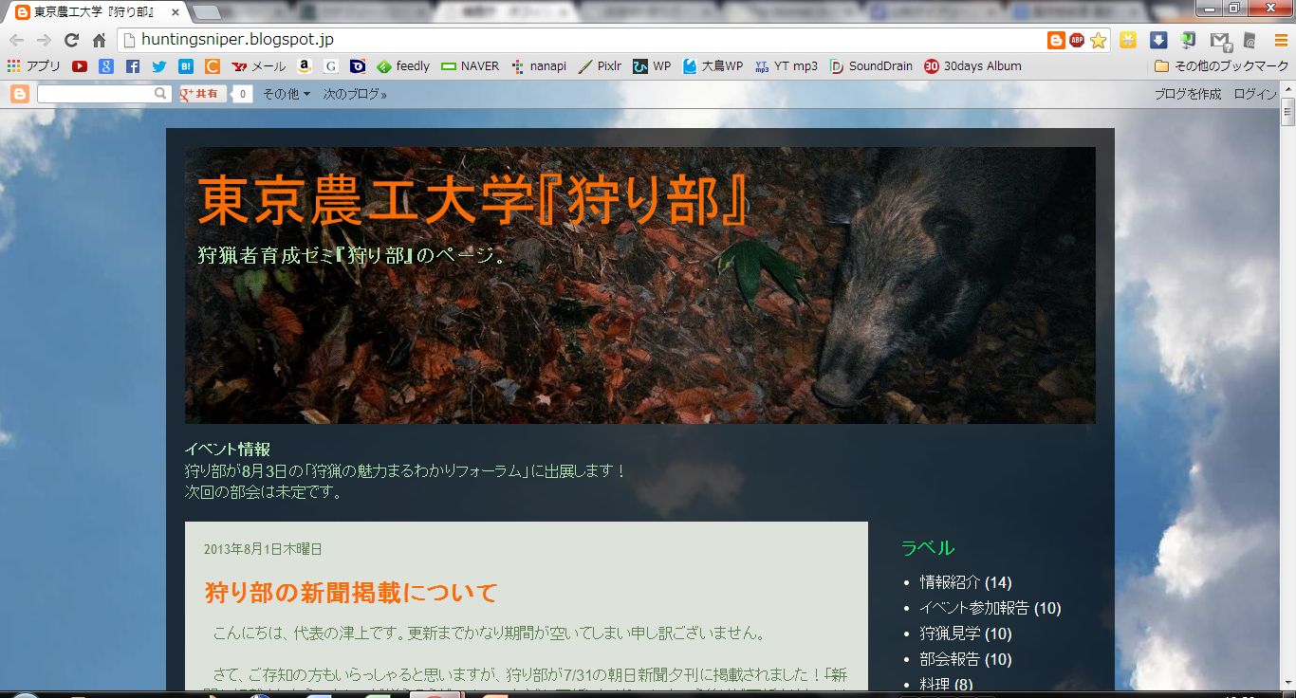
Task: Click the Adblock Plus extension icon
Action: click(1077, 40)
